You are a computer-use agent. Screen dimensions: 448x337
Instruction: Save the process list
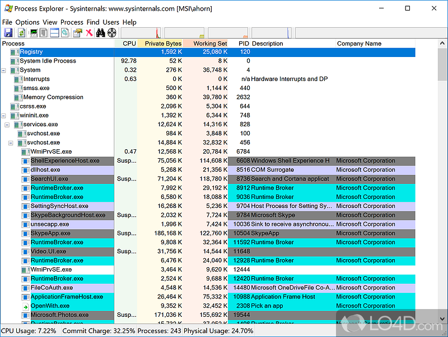click(8, 32)
